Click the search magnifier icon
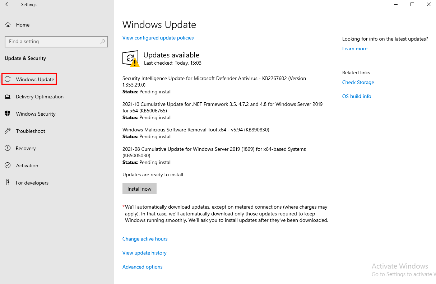This screenshot has width=436, height=284. (x=103, y=42)
